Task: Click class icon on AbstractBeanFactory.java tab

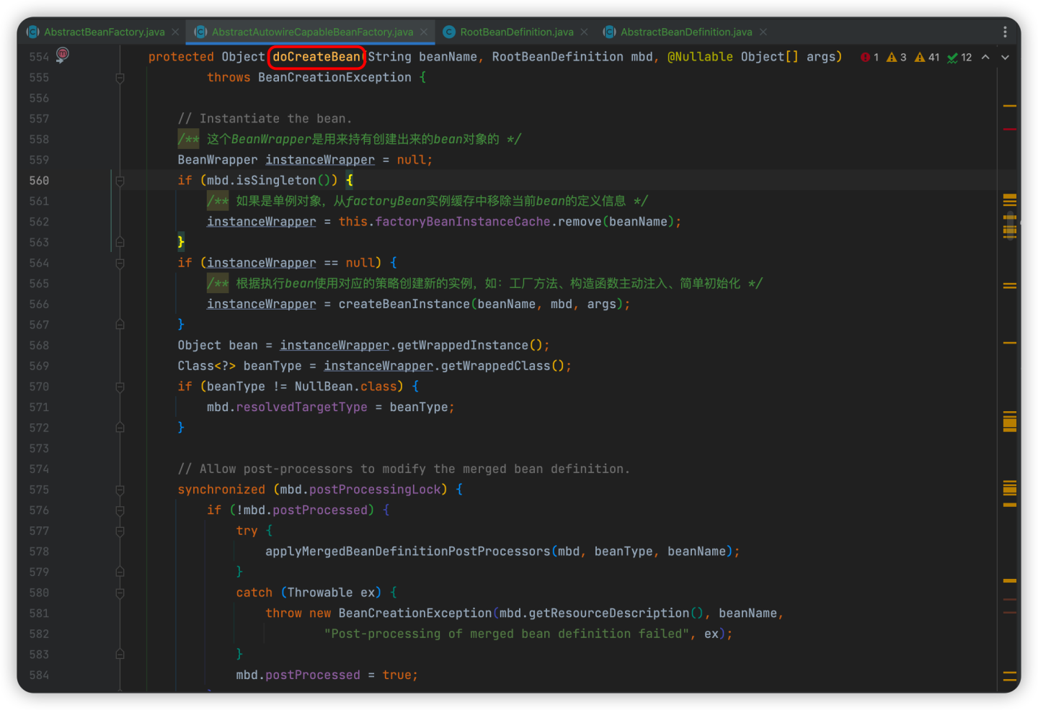Action: [x=32, y=32]
